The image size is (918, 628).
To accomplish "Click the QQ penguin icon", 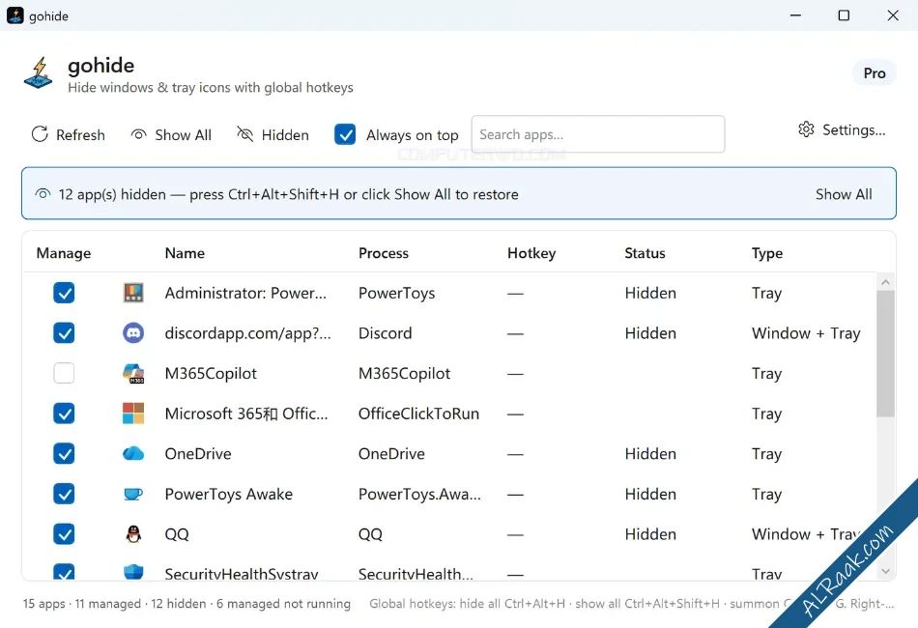I will pos(133,533).
